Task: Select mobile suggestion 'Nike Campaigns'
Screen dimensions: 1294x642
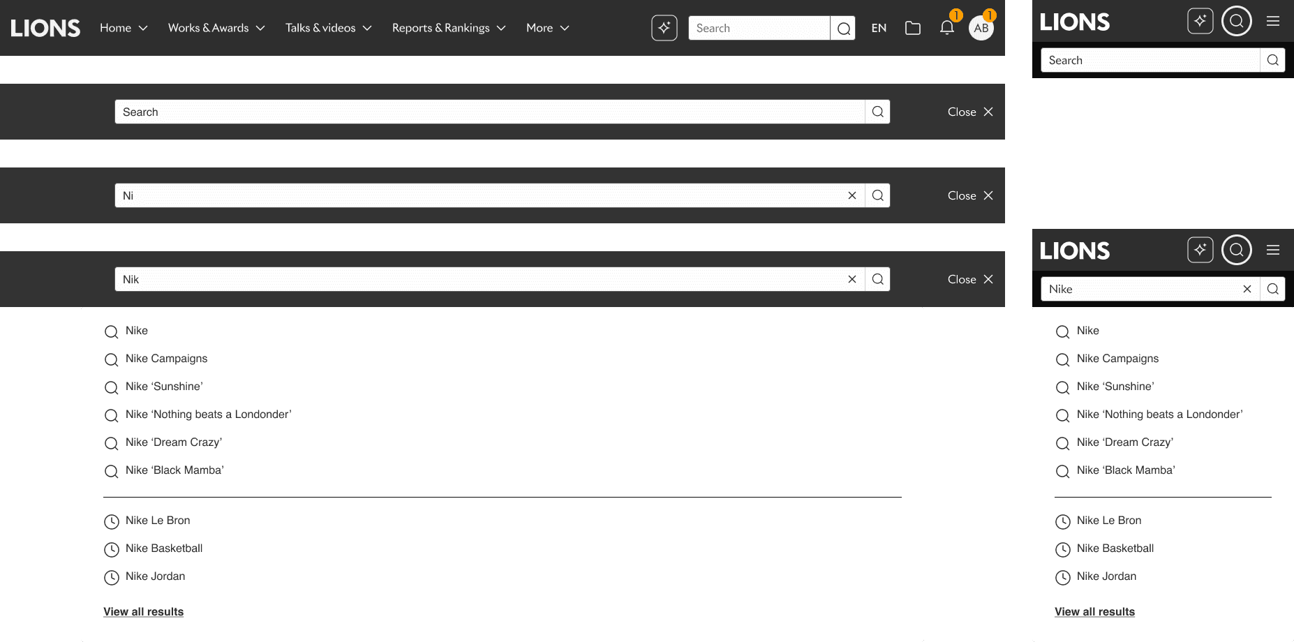Action: pyautogui.click(x=1108, y=359)
